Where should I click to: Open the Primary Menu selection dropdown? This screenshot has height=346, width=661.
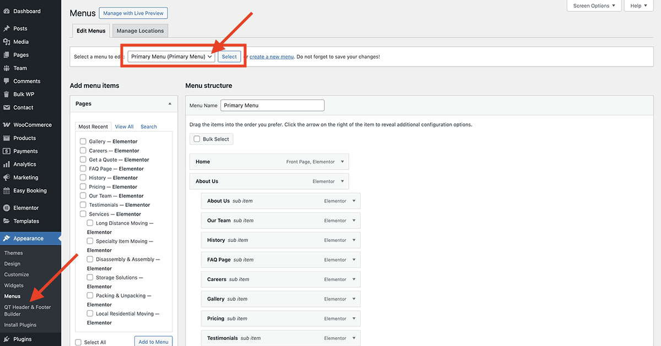pos(171,57)
